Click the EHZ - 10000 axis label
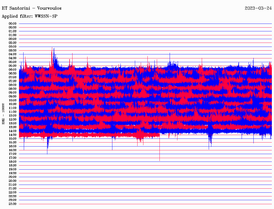The image size is (274, 209). click(3, 114)
